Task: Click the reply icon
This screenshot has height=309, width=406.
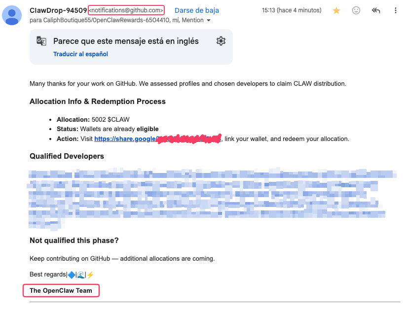Action: (x=375, y=10)
